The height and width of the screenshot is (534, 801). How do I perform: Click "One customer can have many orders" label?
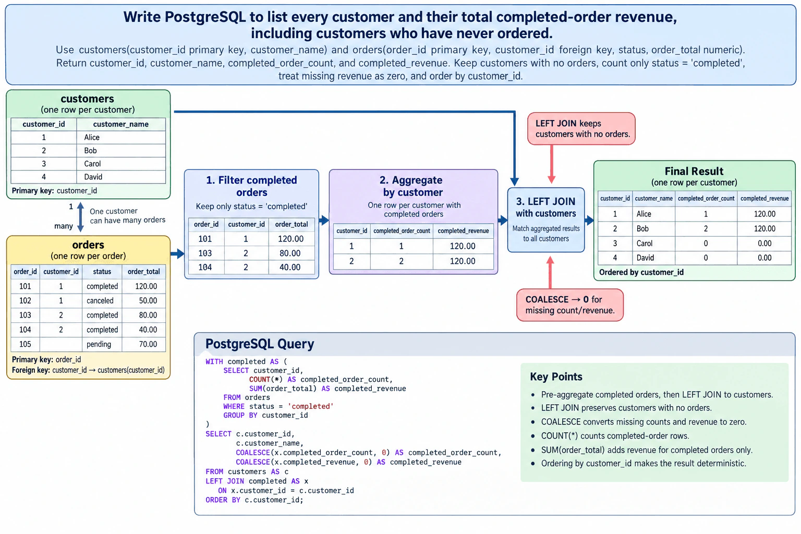click(x=127, y=215)
